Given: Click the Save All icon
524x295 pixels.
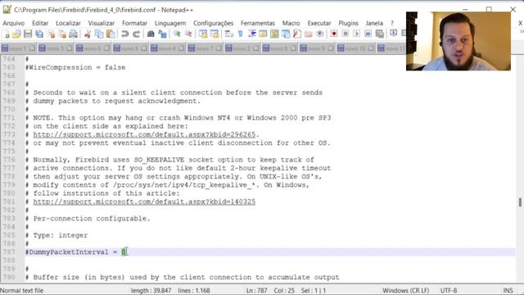Looking at the screenshot, I should pyautogui.click(x=39, y=34).
